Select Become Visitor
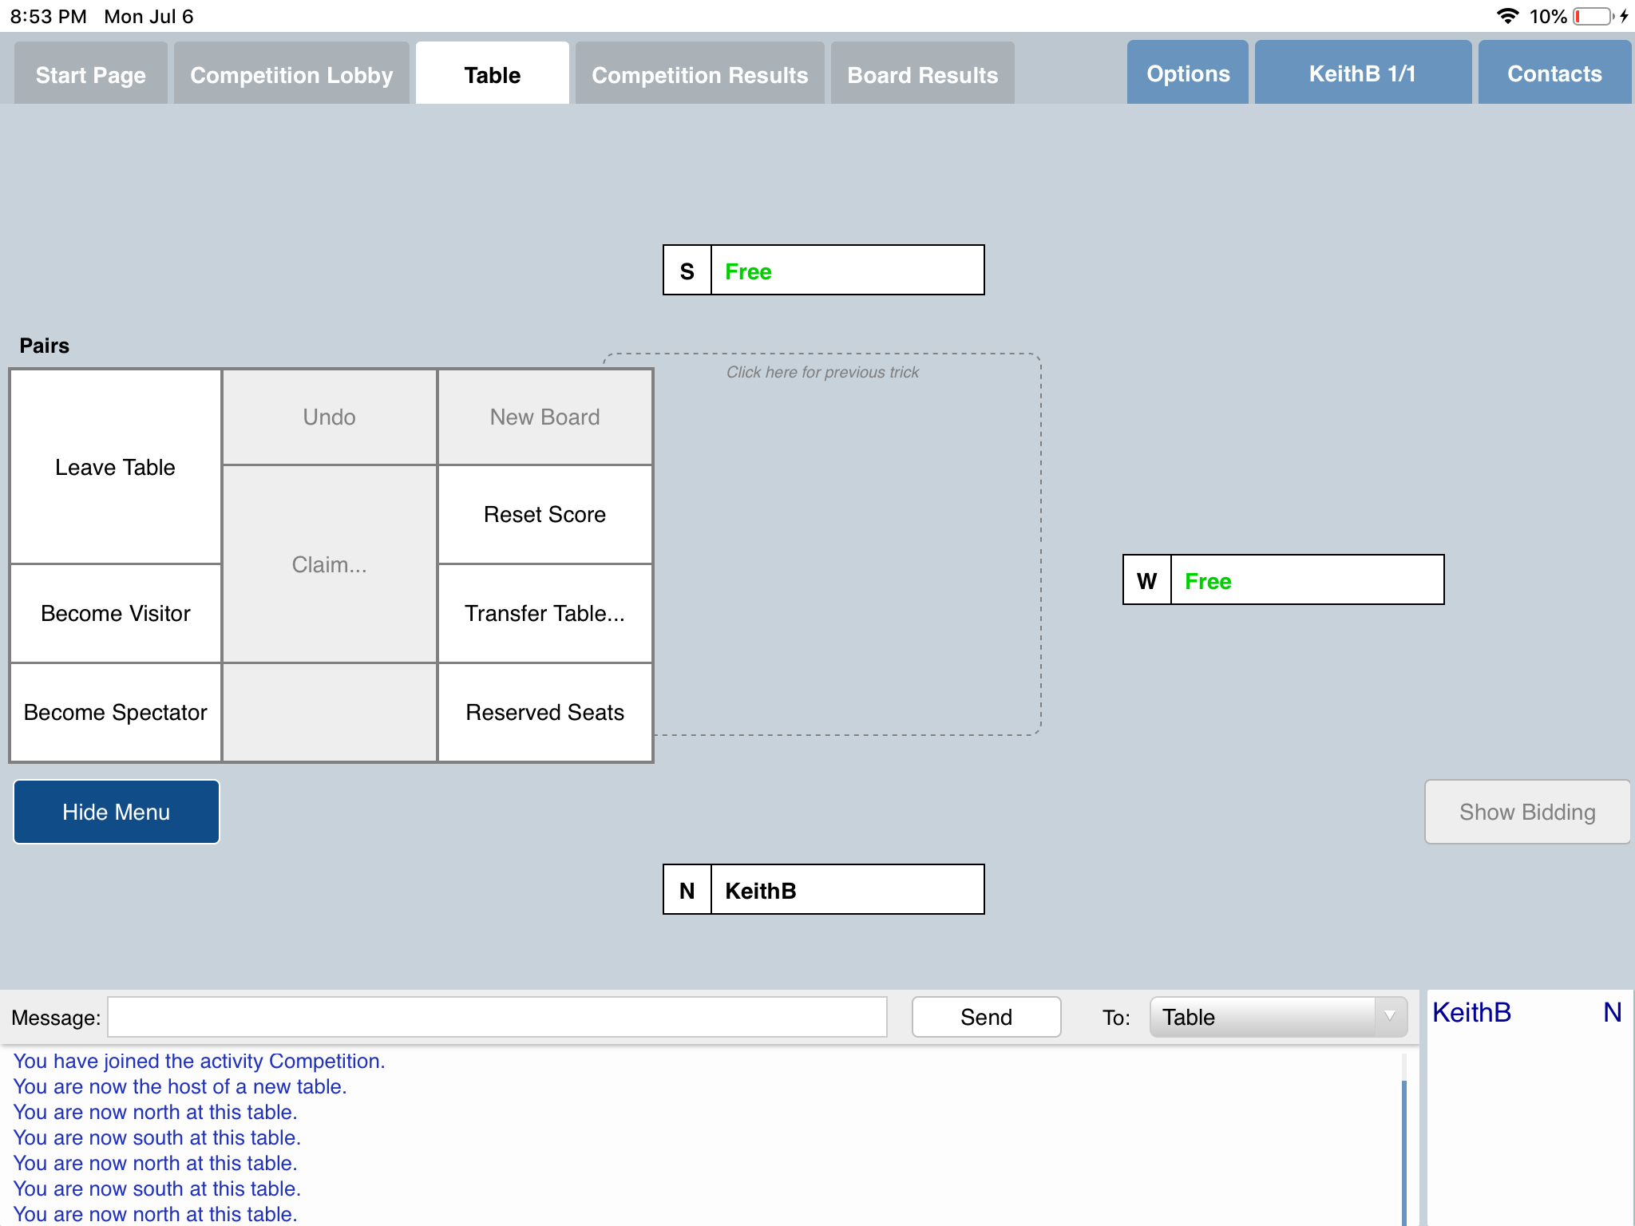Screen dimensions: 1635x1226 coord(116,613)
